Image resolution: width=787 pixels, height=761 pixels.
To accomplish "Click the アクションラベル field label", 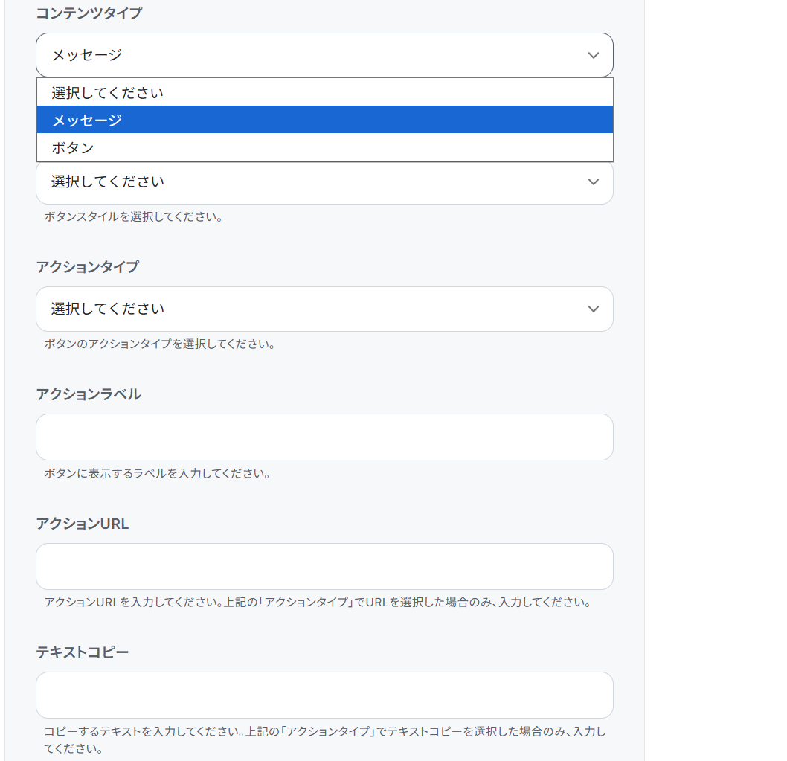I will [88, 394].
